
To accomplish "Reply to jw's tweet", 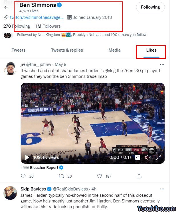I will click(x=23, y=176).
